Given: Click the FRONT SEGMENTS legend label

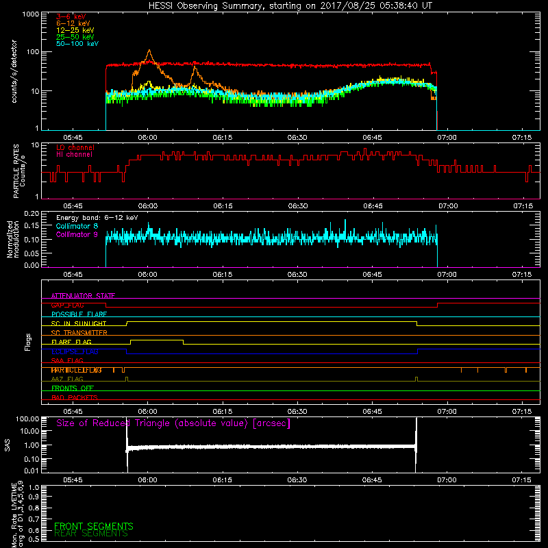Looking at the screenshot, I should pos(94,526).
